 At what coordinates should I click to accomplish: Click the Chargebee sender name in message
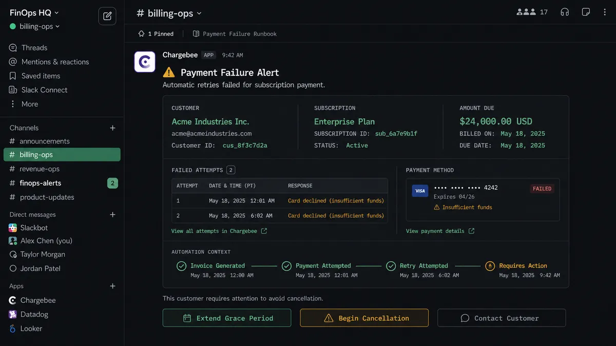pos(180,55)
